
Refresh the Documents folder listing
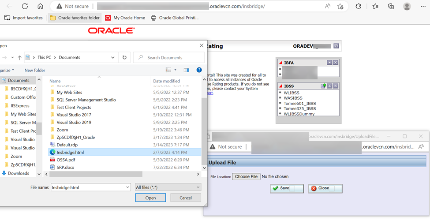pos(124,58)
